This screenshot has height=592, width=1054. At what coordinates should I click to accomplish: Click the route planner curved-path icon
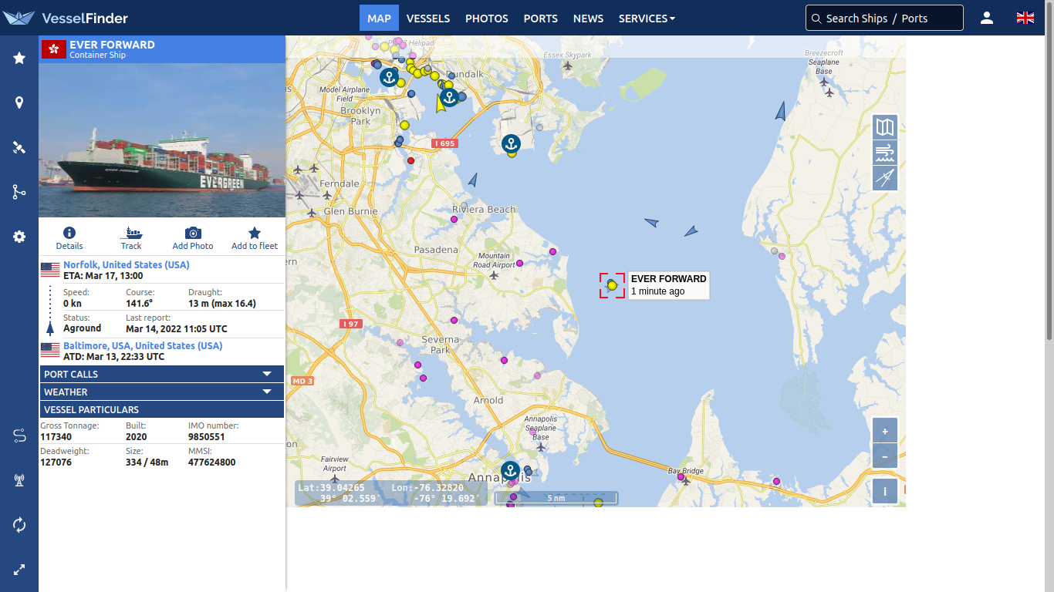(x=19, y=436)
